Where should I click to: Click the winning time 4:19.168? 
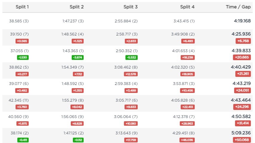click(x=242, y=21)
